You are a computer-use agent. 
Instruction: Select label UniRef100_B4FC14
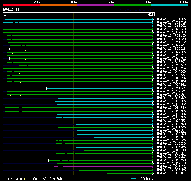[171, 78]
